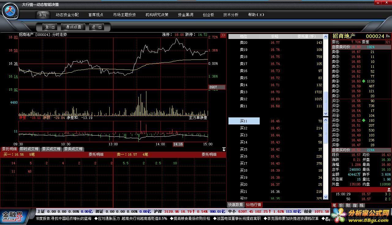The height and width of the screenshot is (225, 392).
Task: Switch to the 委卖成交榜 tab
Action: point(73,149)
